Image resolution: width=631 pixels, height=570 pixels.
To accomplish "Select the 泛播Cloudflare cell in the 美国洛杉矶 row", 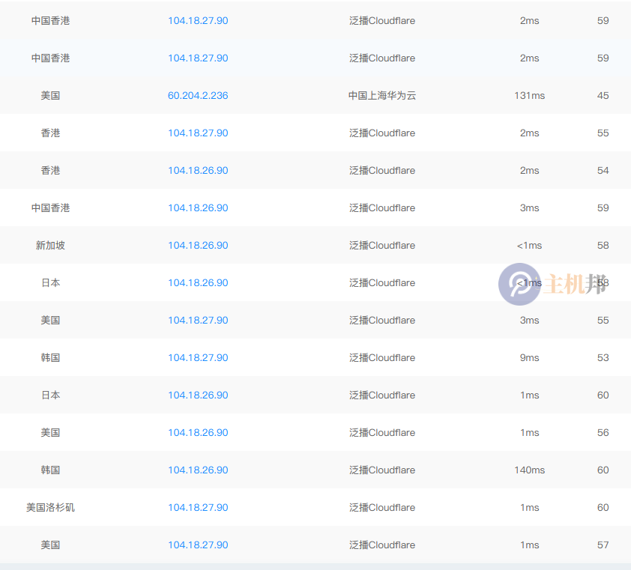I will [382, 508].
